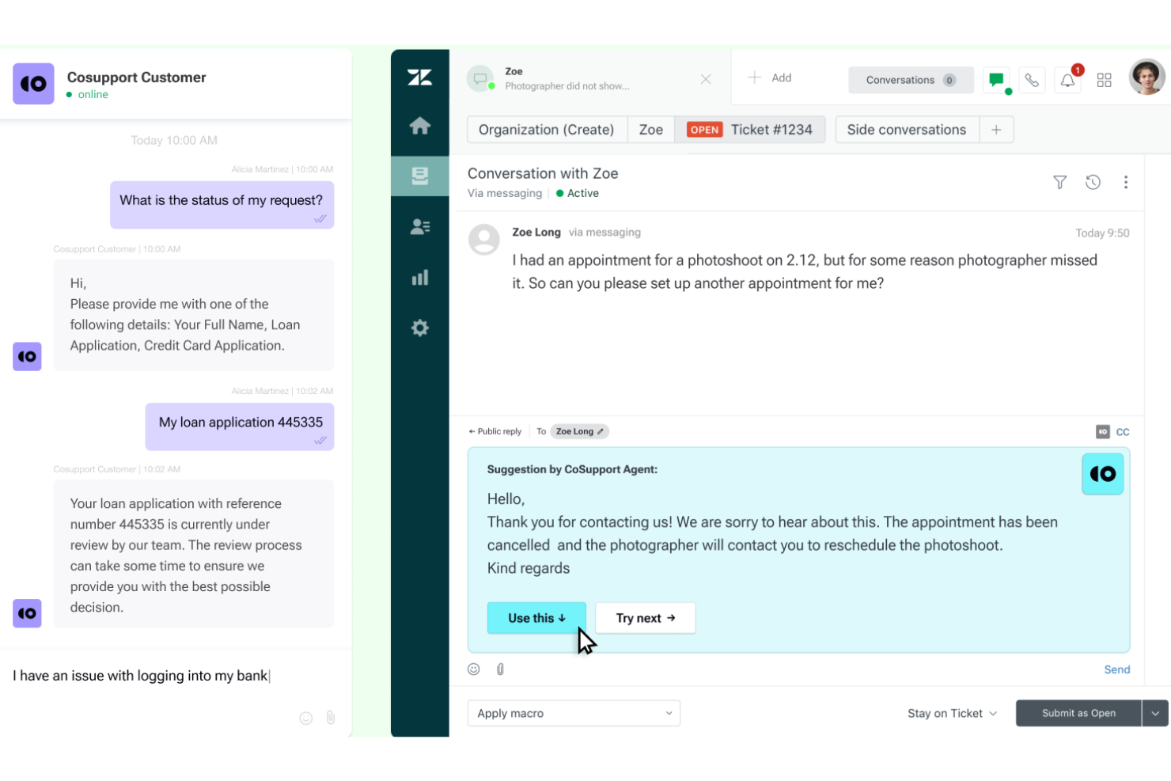Open the conversation events history icon
1171x781 pixels.
(1093, 182)
